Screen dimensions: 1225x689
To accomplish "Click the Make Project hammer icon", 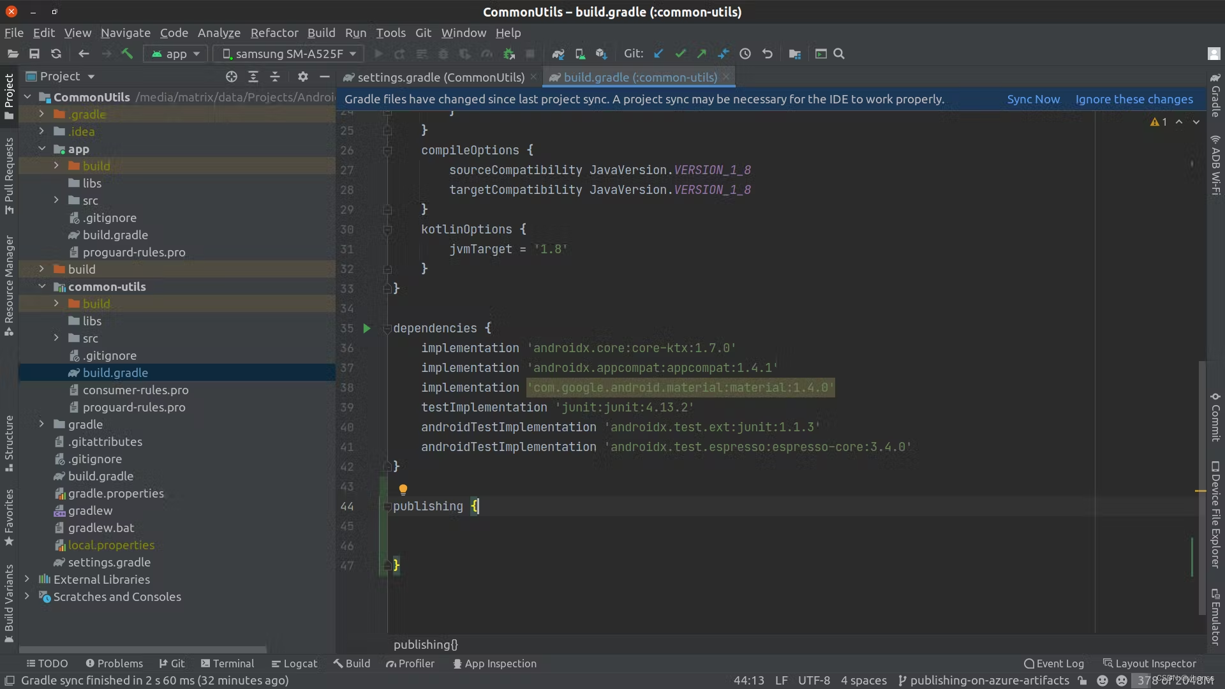I will [x=127, y=54].
